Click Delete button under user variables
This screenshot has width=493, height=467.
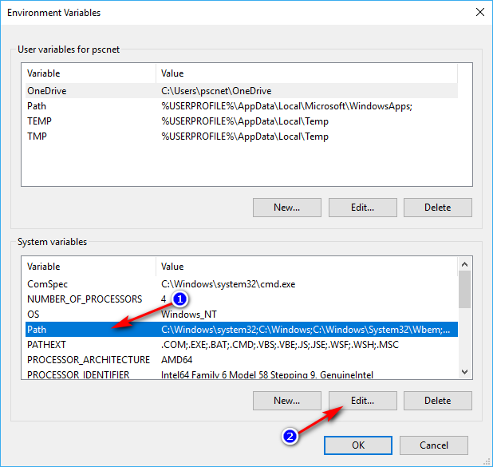[x=437, y=208]
